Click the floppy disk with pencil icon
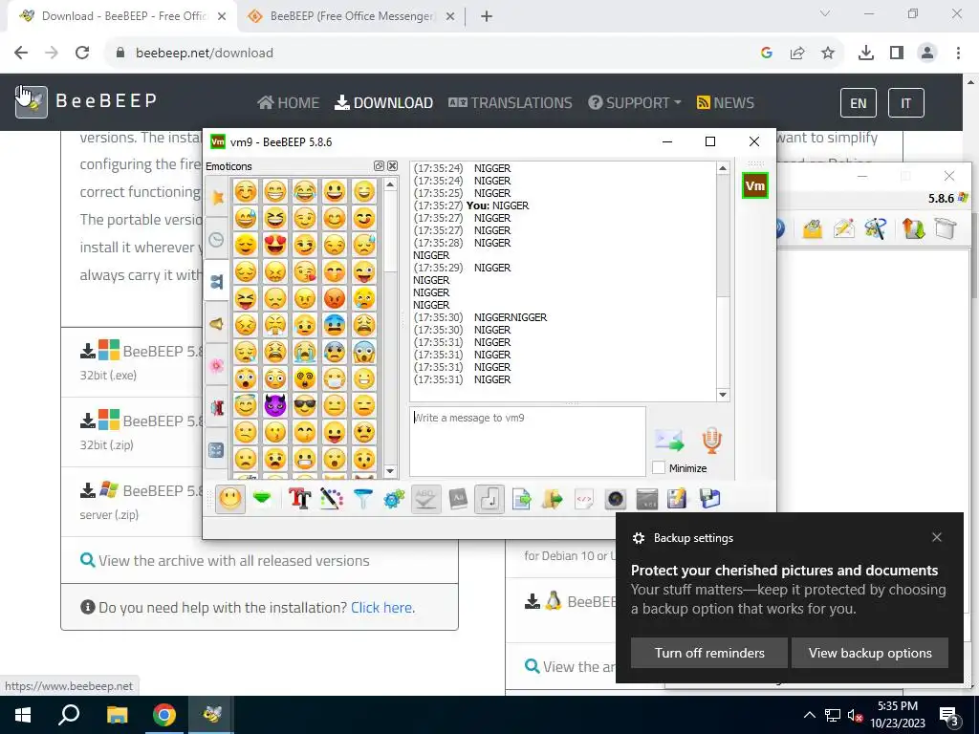Screen dimensions: 979x734 pos(678,499)
